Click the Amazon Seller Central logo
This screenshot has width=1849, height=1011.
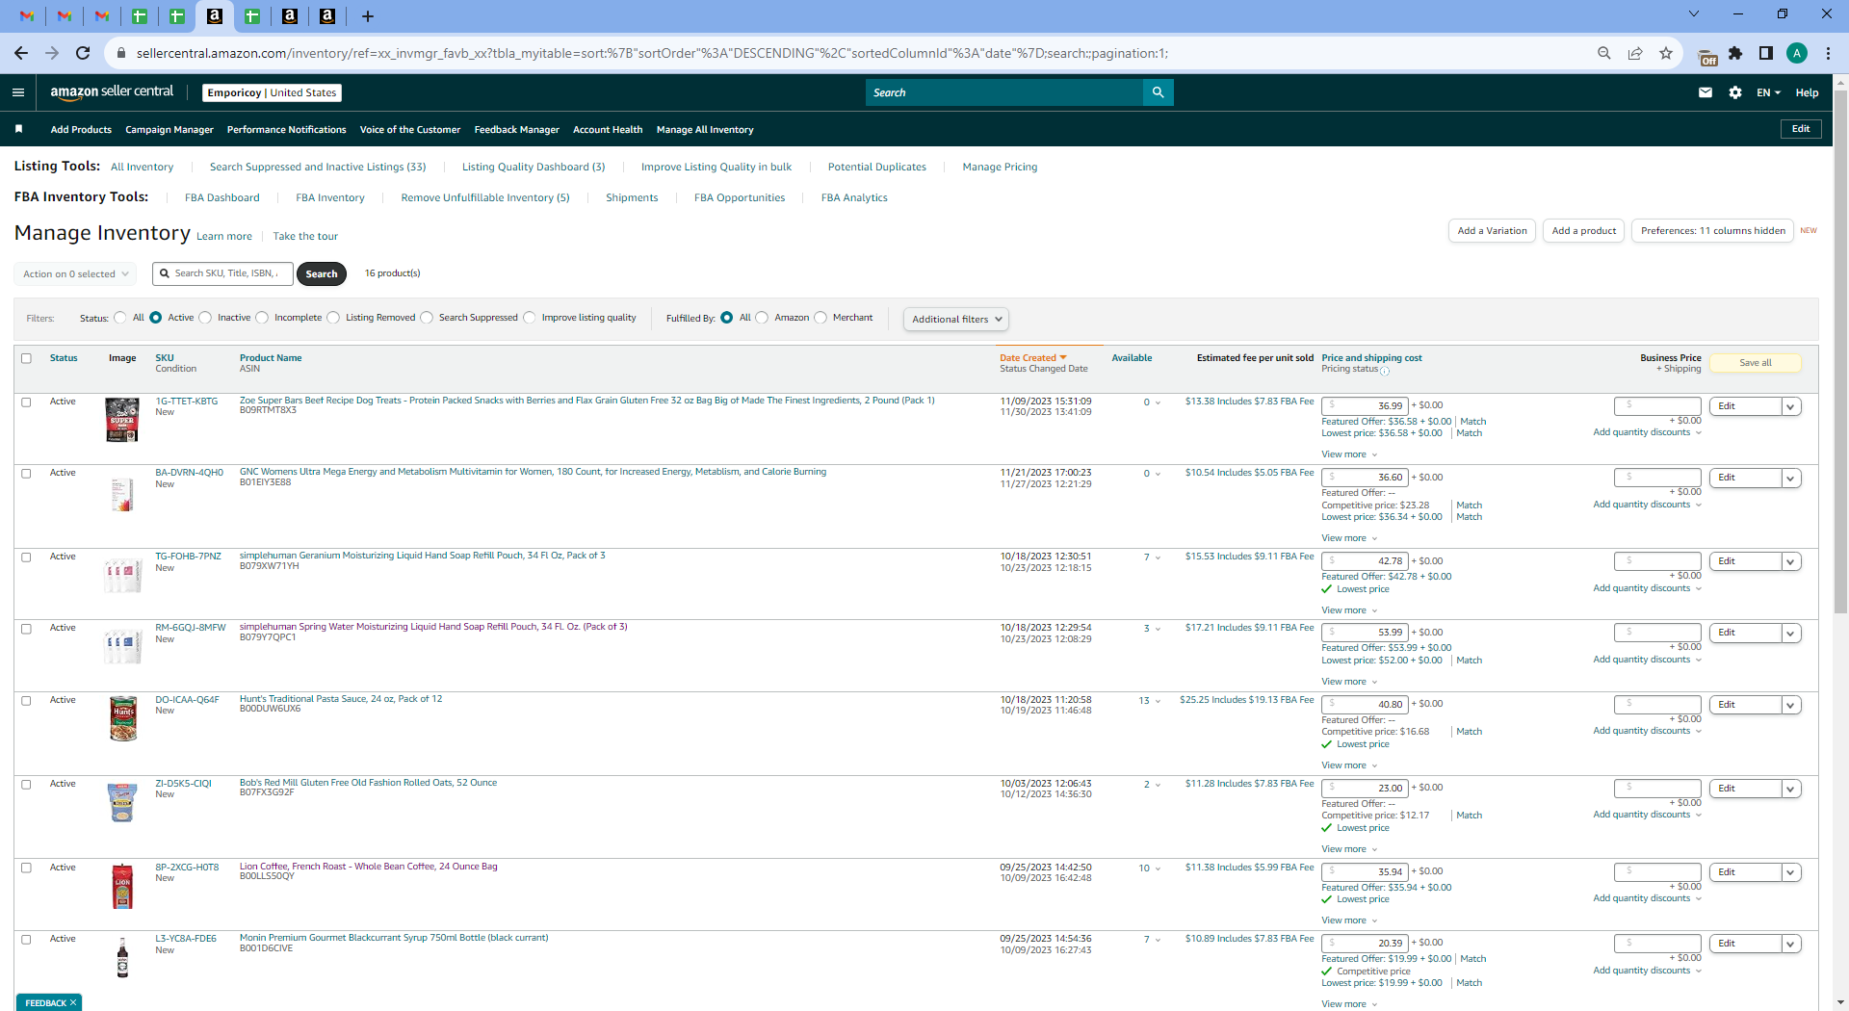click(112, 91)
